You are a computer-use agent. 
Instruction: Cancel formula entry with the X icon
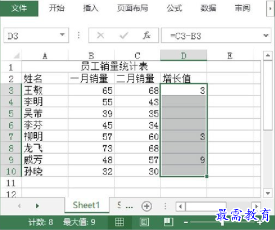tap(101, 35)
